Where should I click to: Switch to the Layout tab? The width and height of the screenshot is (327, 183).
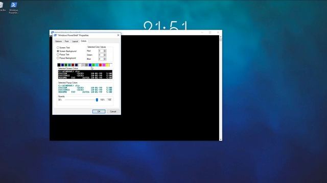(x=75, y=41)
